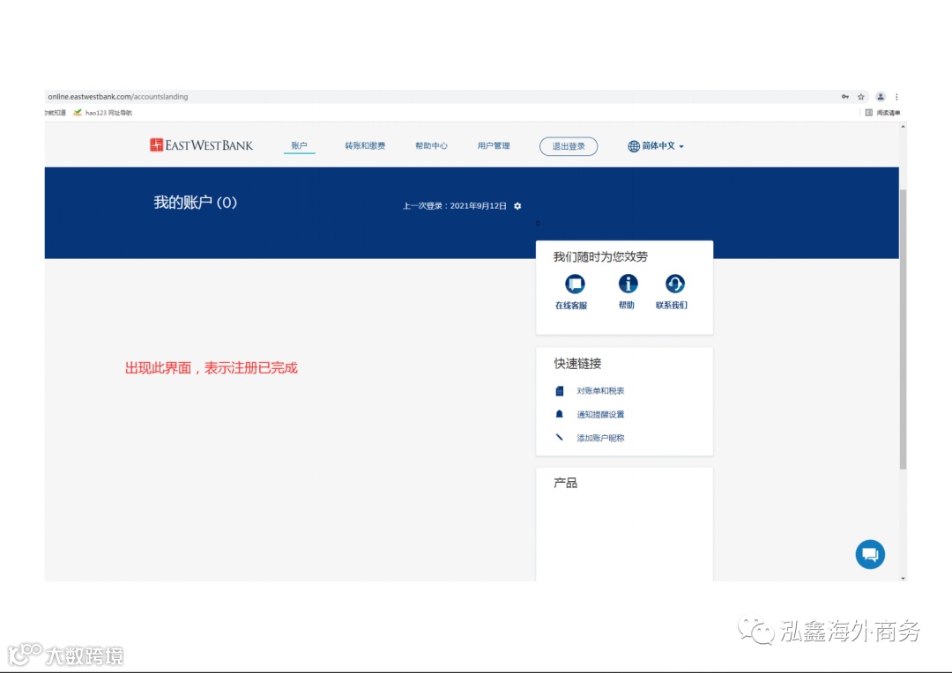Viewport: 952px width, 673px height.
Task: Open the floating chat bubble button
Action: pyautogui.click(x=870, y=554)
